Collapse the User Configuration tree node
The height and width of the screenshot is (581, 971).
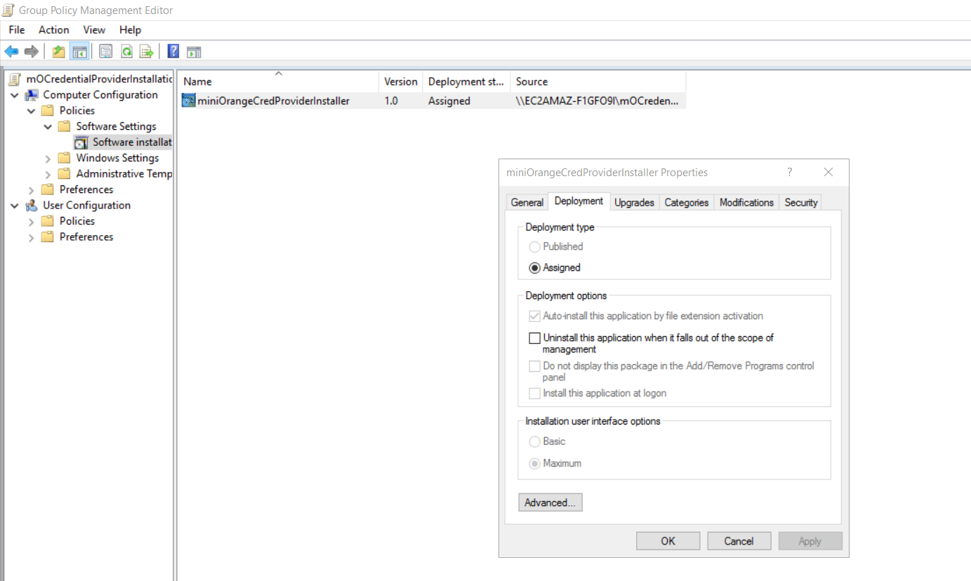pyautogui.click(x=15, y=206)
